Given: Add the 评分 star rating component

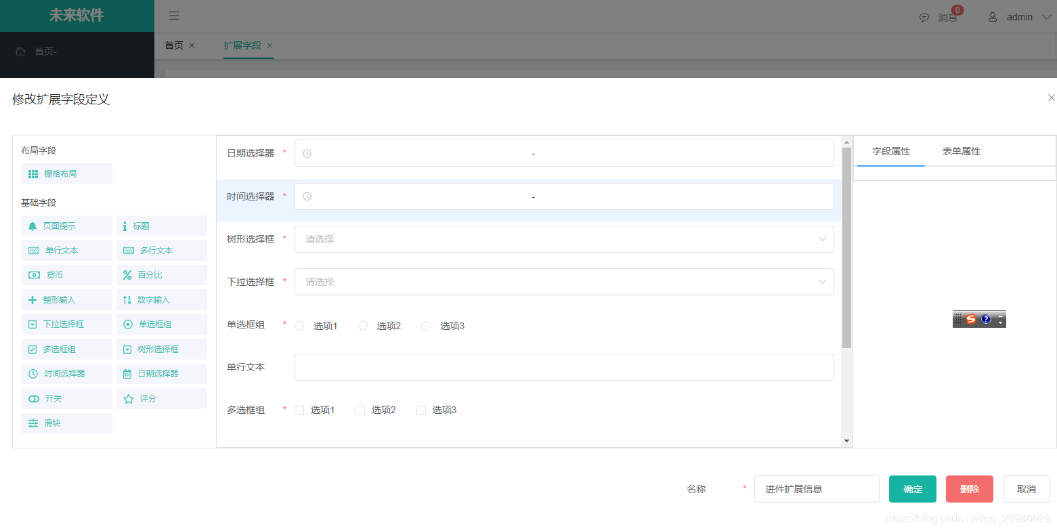Looking at the screenshot, I should (x=161, y=399).
